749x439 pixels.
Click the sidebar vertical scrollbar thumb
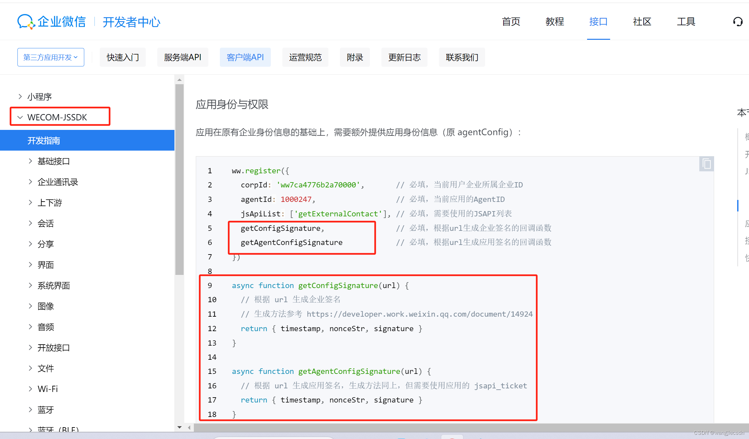(x=179, y=179)
